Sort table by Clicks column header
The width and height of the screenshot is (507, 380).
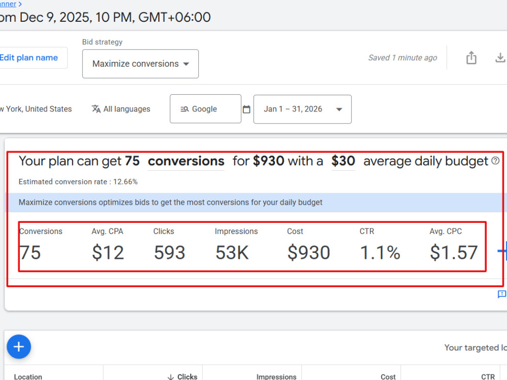(183, 376)
